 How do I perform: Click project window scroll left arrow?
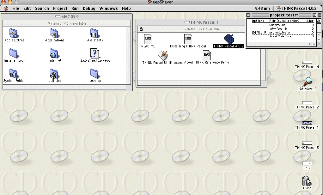coord(309,44)
